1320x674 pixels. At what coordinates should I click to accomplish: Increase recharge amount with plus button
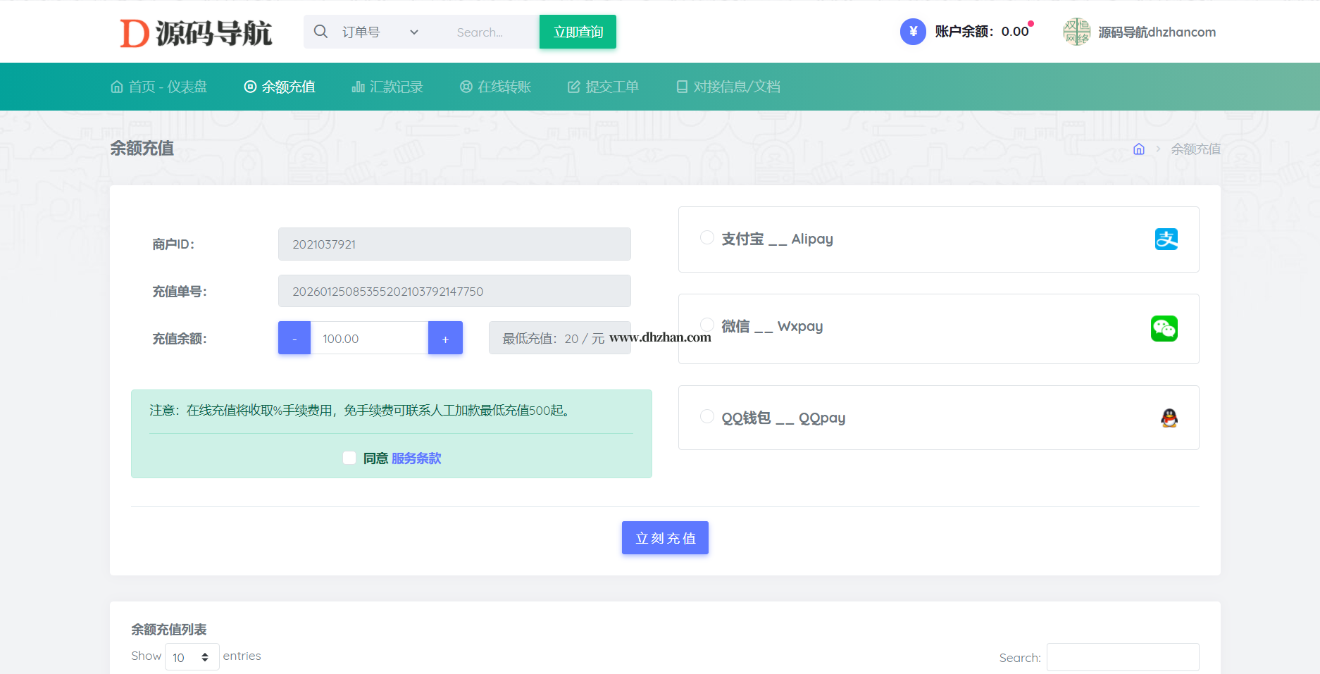coord(445,339)
